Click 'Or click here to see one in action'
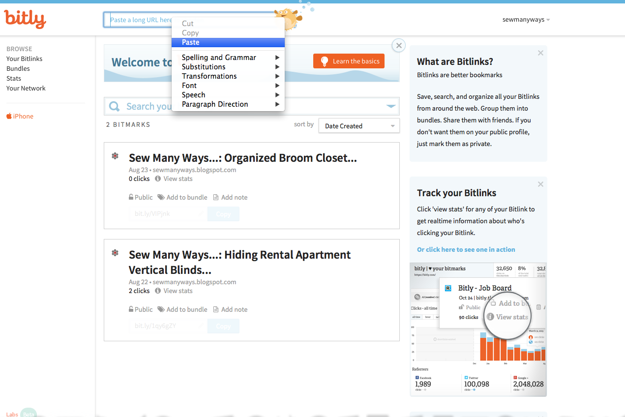This screenshot has height=417, width=625. point(466,249)
